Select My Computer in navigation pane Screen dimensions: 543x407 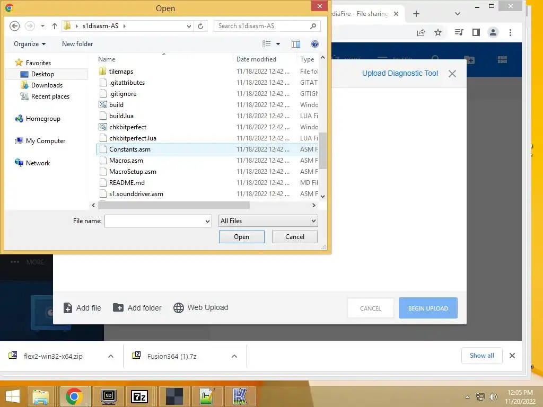coord(40,141)
